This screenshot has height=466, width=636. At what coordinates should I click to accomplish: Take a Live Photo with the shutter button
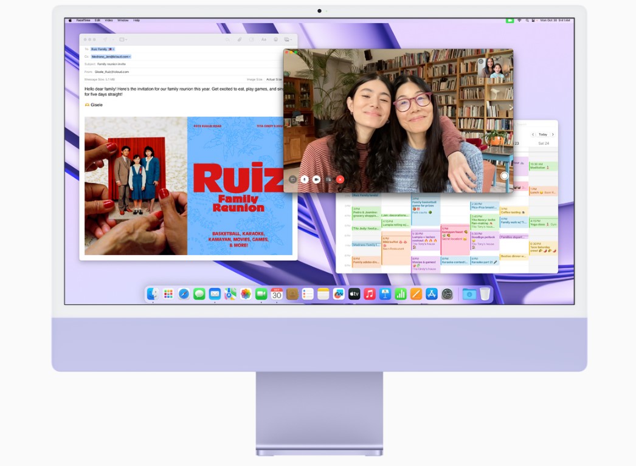(x=504, y=176)
